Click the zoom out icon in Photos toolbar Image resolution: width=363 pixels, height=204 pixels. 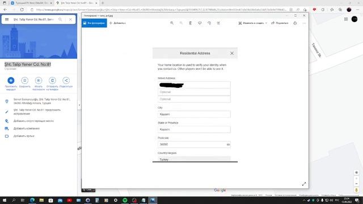tap(181, 23)
